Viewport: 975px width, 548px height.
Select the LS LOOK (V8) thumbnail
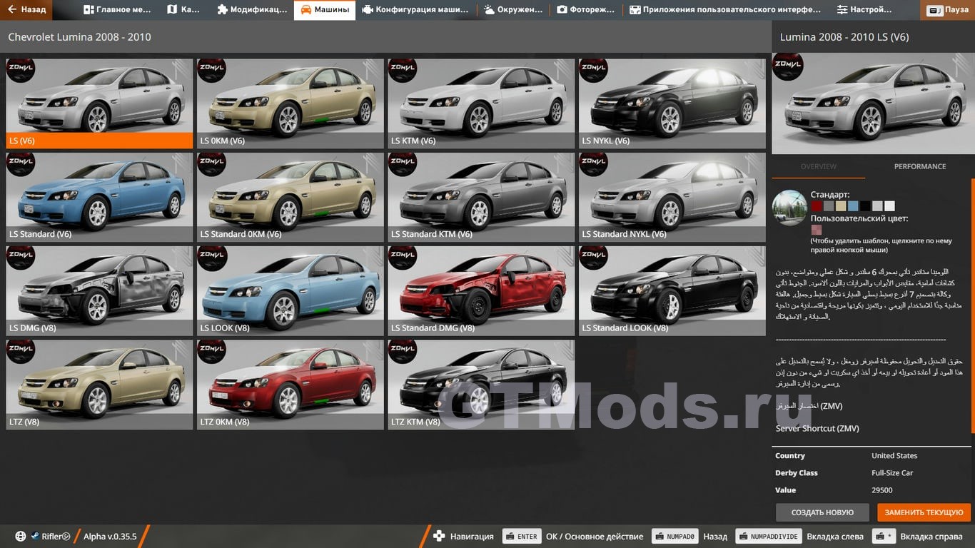tap(291, 291)
